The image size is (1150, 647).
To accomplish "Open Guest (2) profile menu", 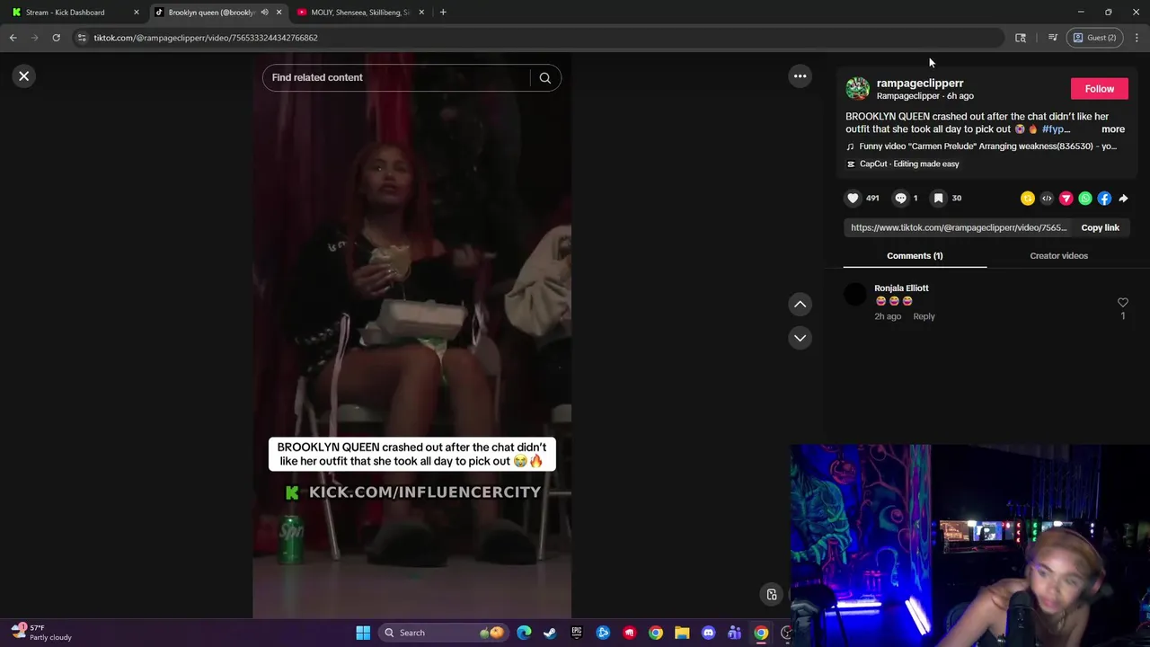I will 1095,38.
